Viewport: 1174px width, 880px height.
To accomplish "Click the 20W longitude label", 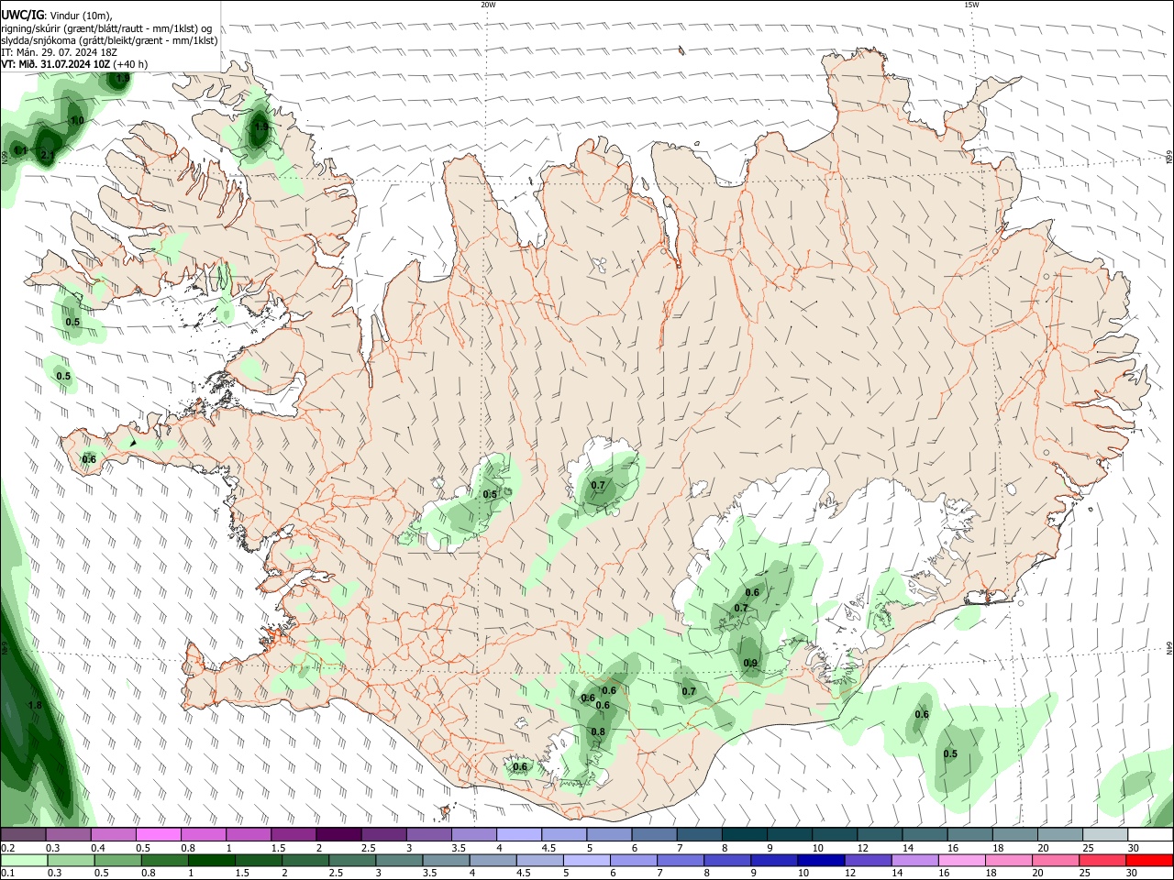I will pos(488,5).
